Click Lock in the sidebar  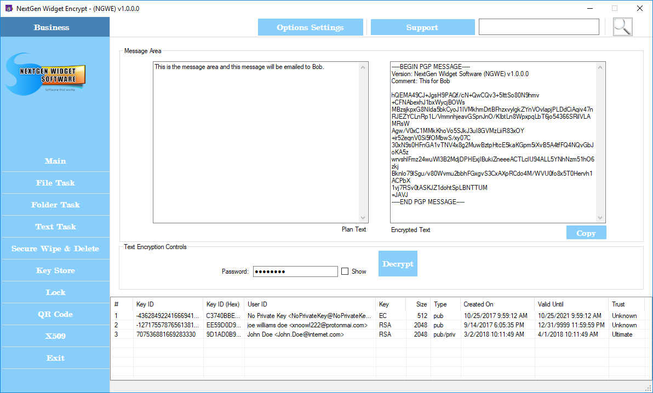click(55, 292)
